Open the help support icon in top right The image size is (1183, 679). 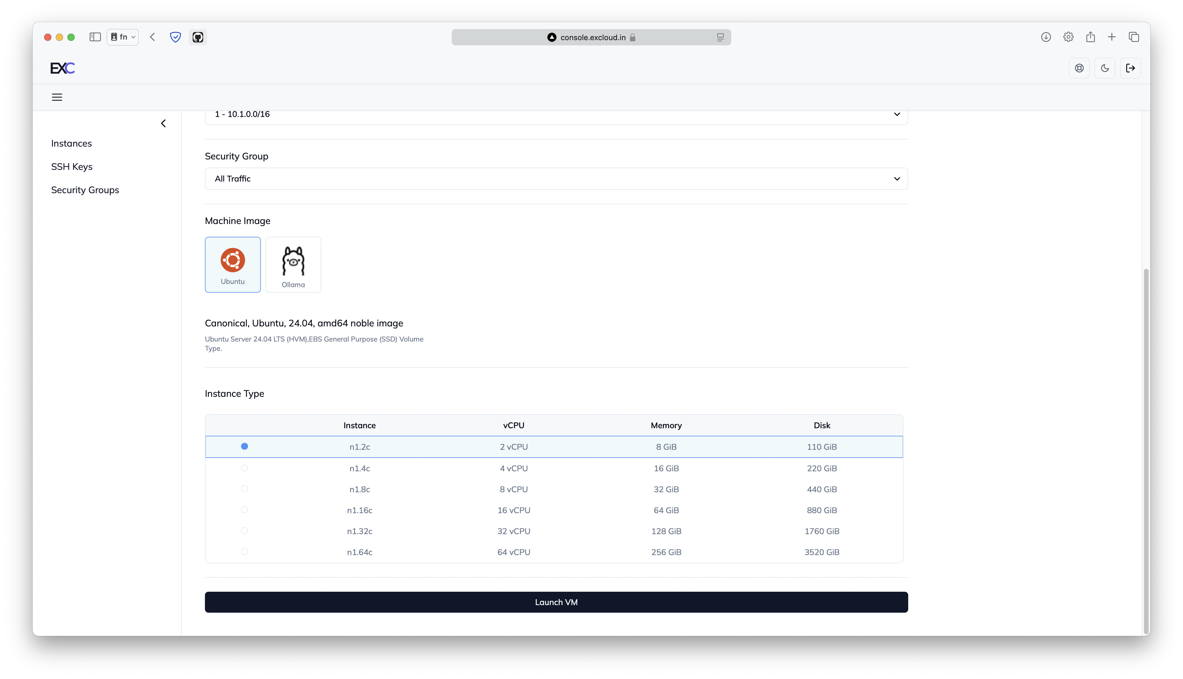pyautogui.click(x=1079, y=67)
